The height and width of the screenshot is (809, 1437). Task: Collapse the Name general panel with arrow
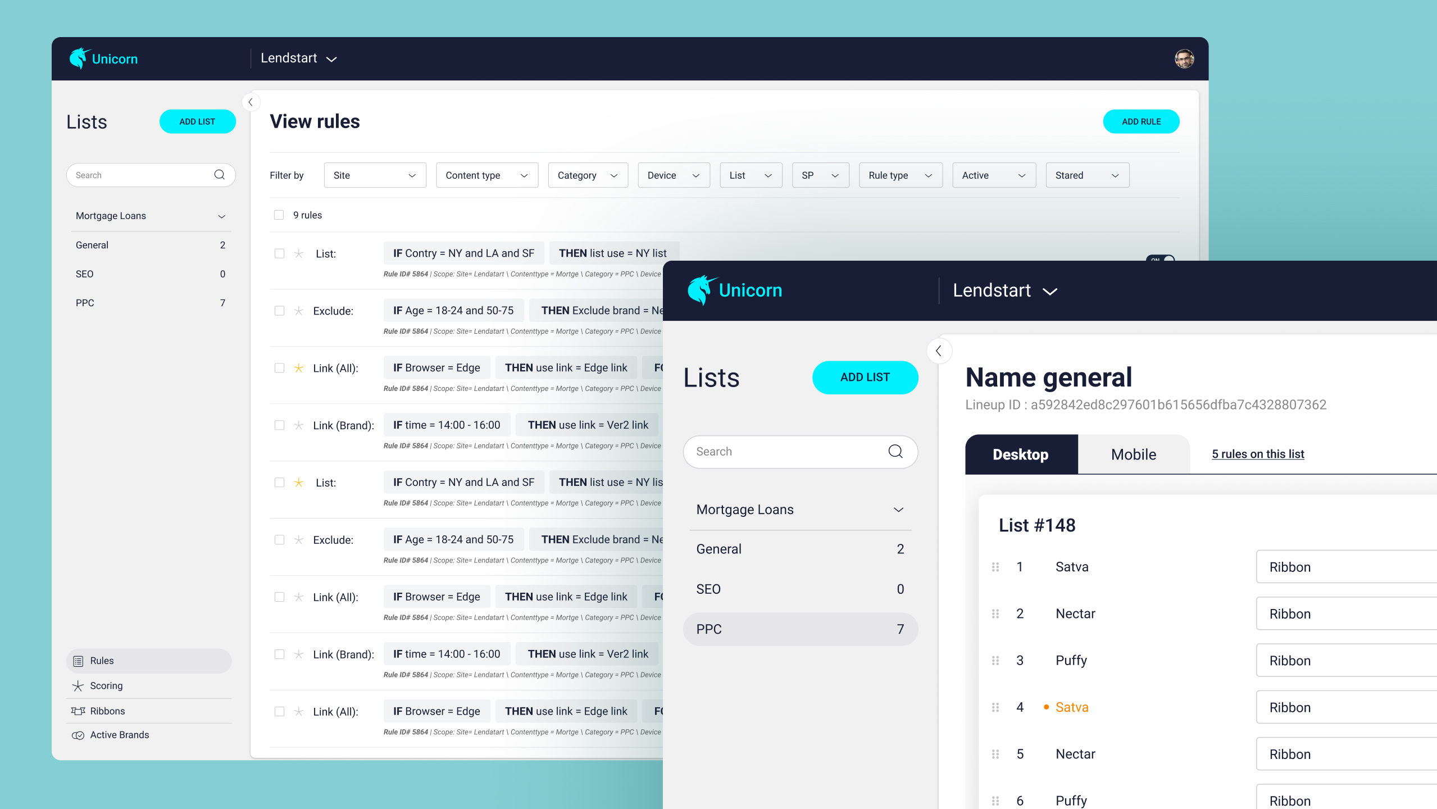tap(939, 351)
